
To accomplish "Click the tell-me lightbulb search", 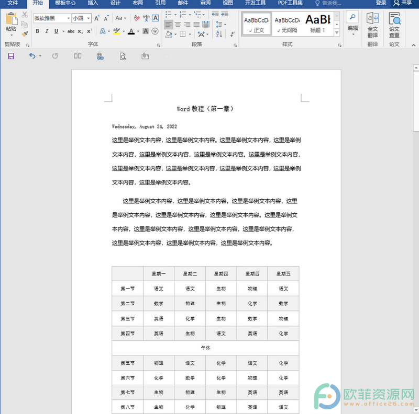I will 328,3.
